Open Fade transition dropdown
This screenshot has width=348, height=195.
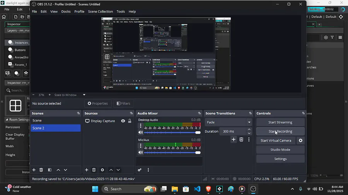(229, 122)
